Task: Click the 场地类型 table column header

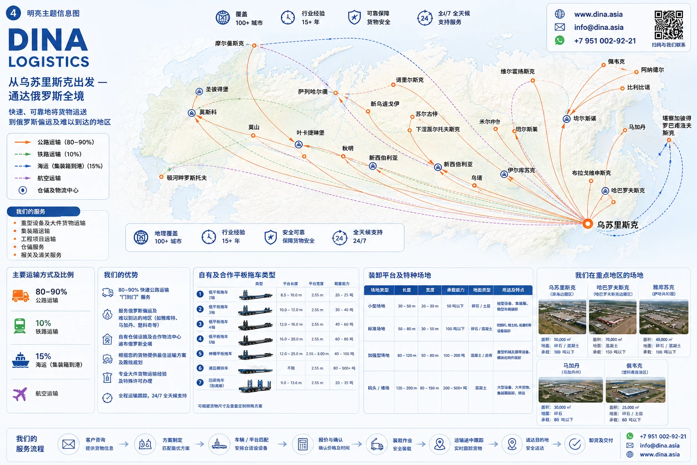Action: [379, 290]
